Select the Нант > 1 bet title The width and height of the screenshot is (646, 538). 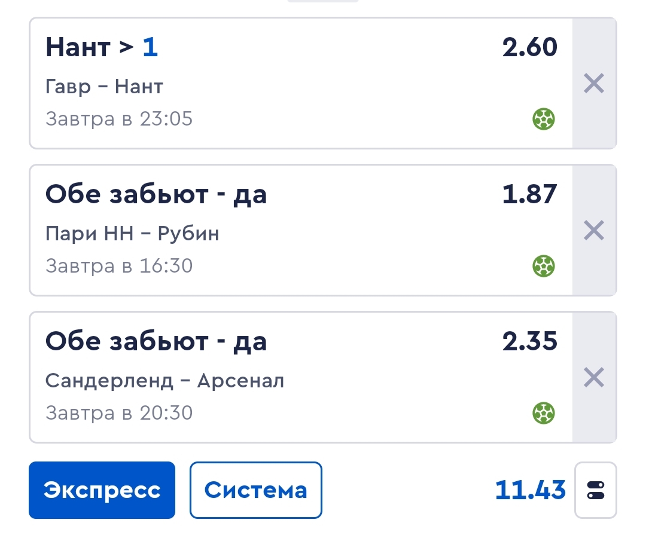pyautogui.click(x=102, y=48)
